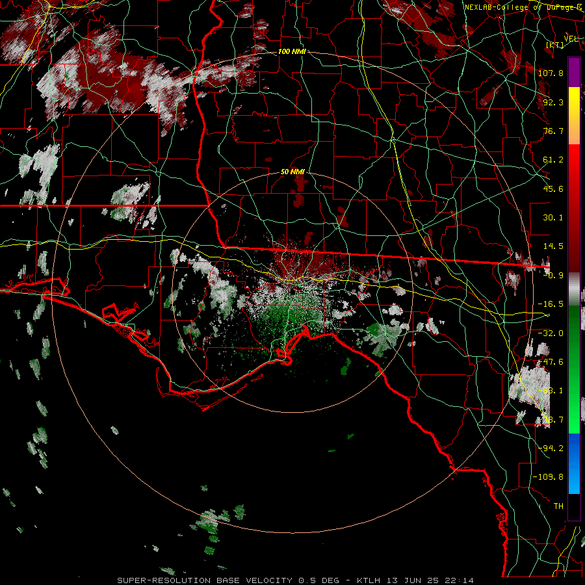
Task: Select the 76.7 value on the velocity scale
Action: (x=553, y=131)
